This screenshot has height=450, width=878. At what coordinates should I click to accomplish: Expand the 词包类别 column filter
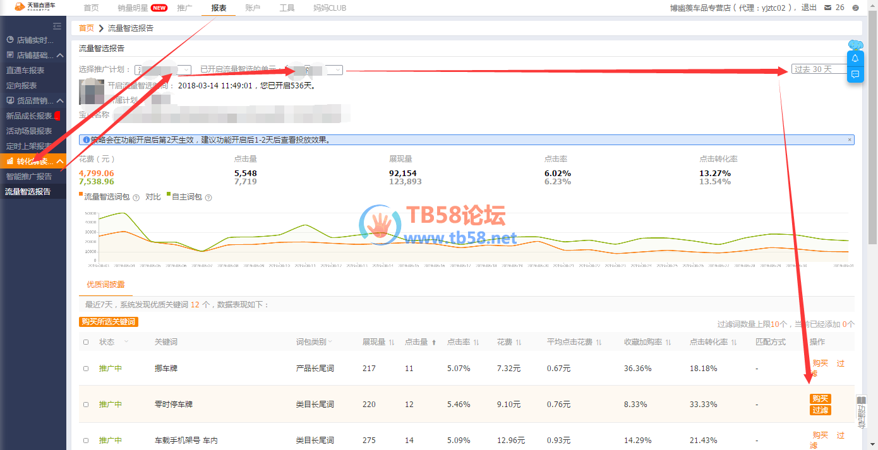pyautogui.click(x=329, y=342)
